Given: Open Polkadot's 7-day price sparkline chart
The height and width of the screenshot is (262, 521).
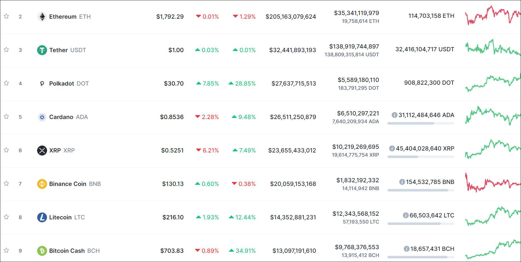Looking at the screenshot, I should click(x=493, y=83).
